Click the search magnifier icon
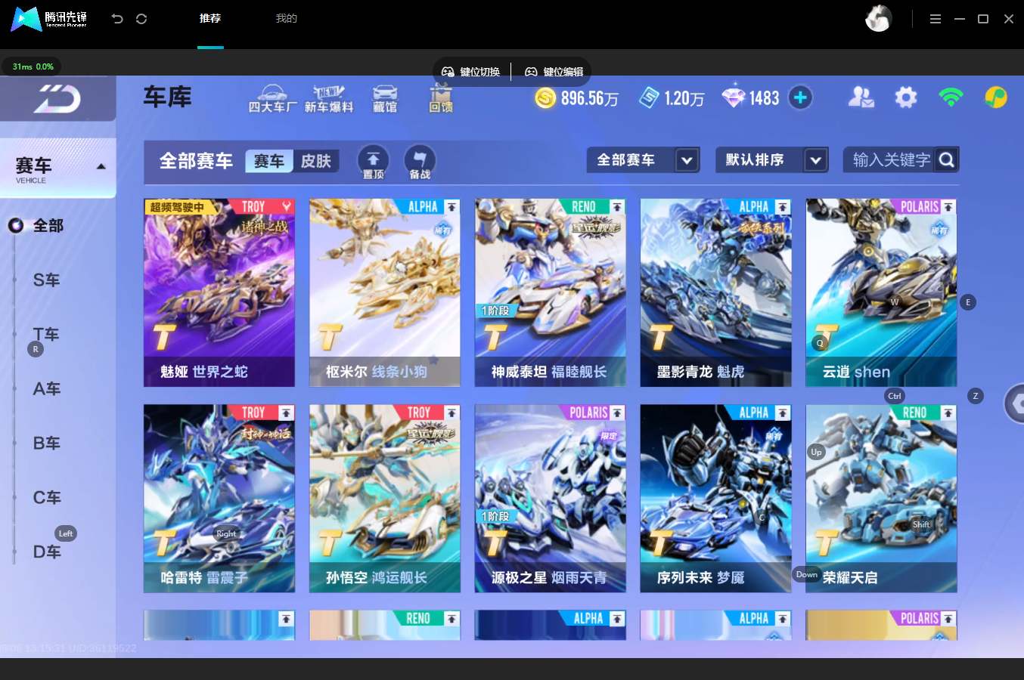1024x680 pixels. (946, 159)
